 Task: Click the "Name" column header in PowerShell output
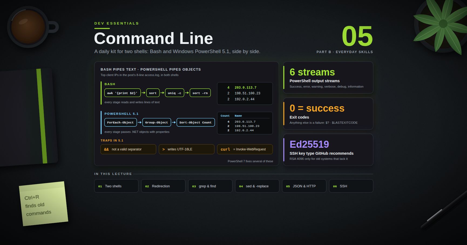coord(238,116)
